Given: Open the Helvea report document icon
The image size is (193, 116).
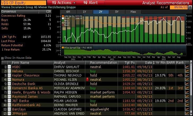Looking at the screenshot, I should click(9, 71).
